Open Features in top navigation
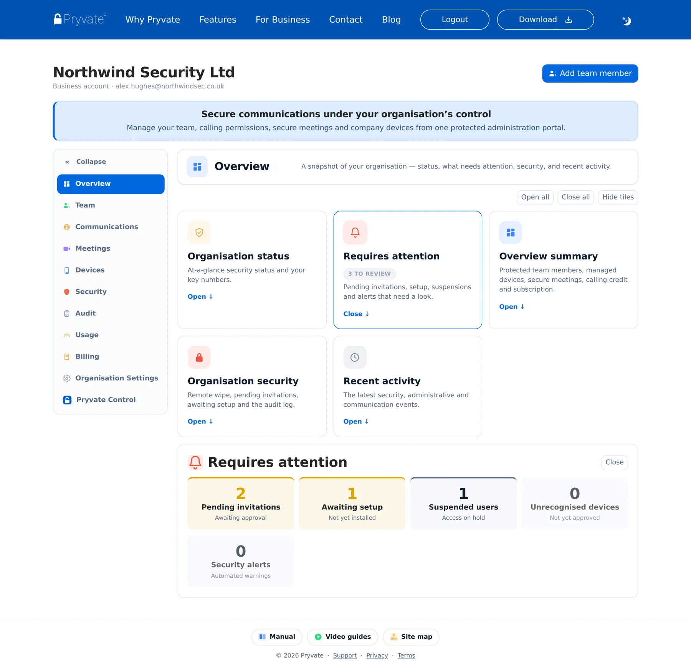This screenshot has height=670, width=691. point(218,20)
